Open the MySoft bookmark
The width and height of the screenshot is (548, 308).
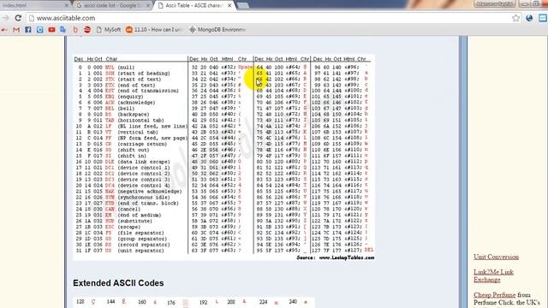(109, 30)
